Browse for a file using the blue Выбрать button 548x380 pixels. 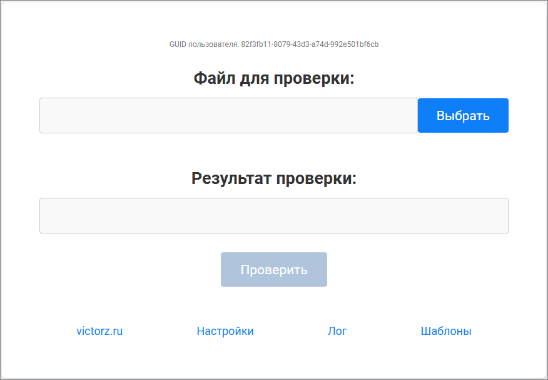click(x=463, y=116)
